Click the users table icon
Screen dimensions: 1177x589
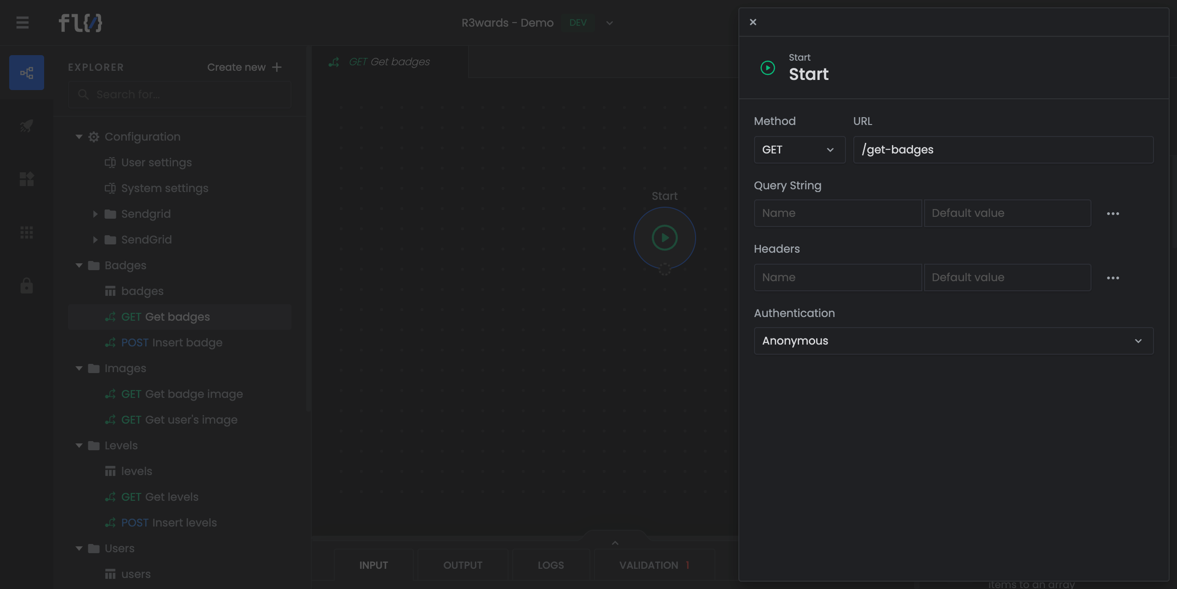point(110,574)
